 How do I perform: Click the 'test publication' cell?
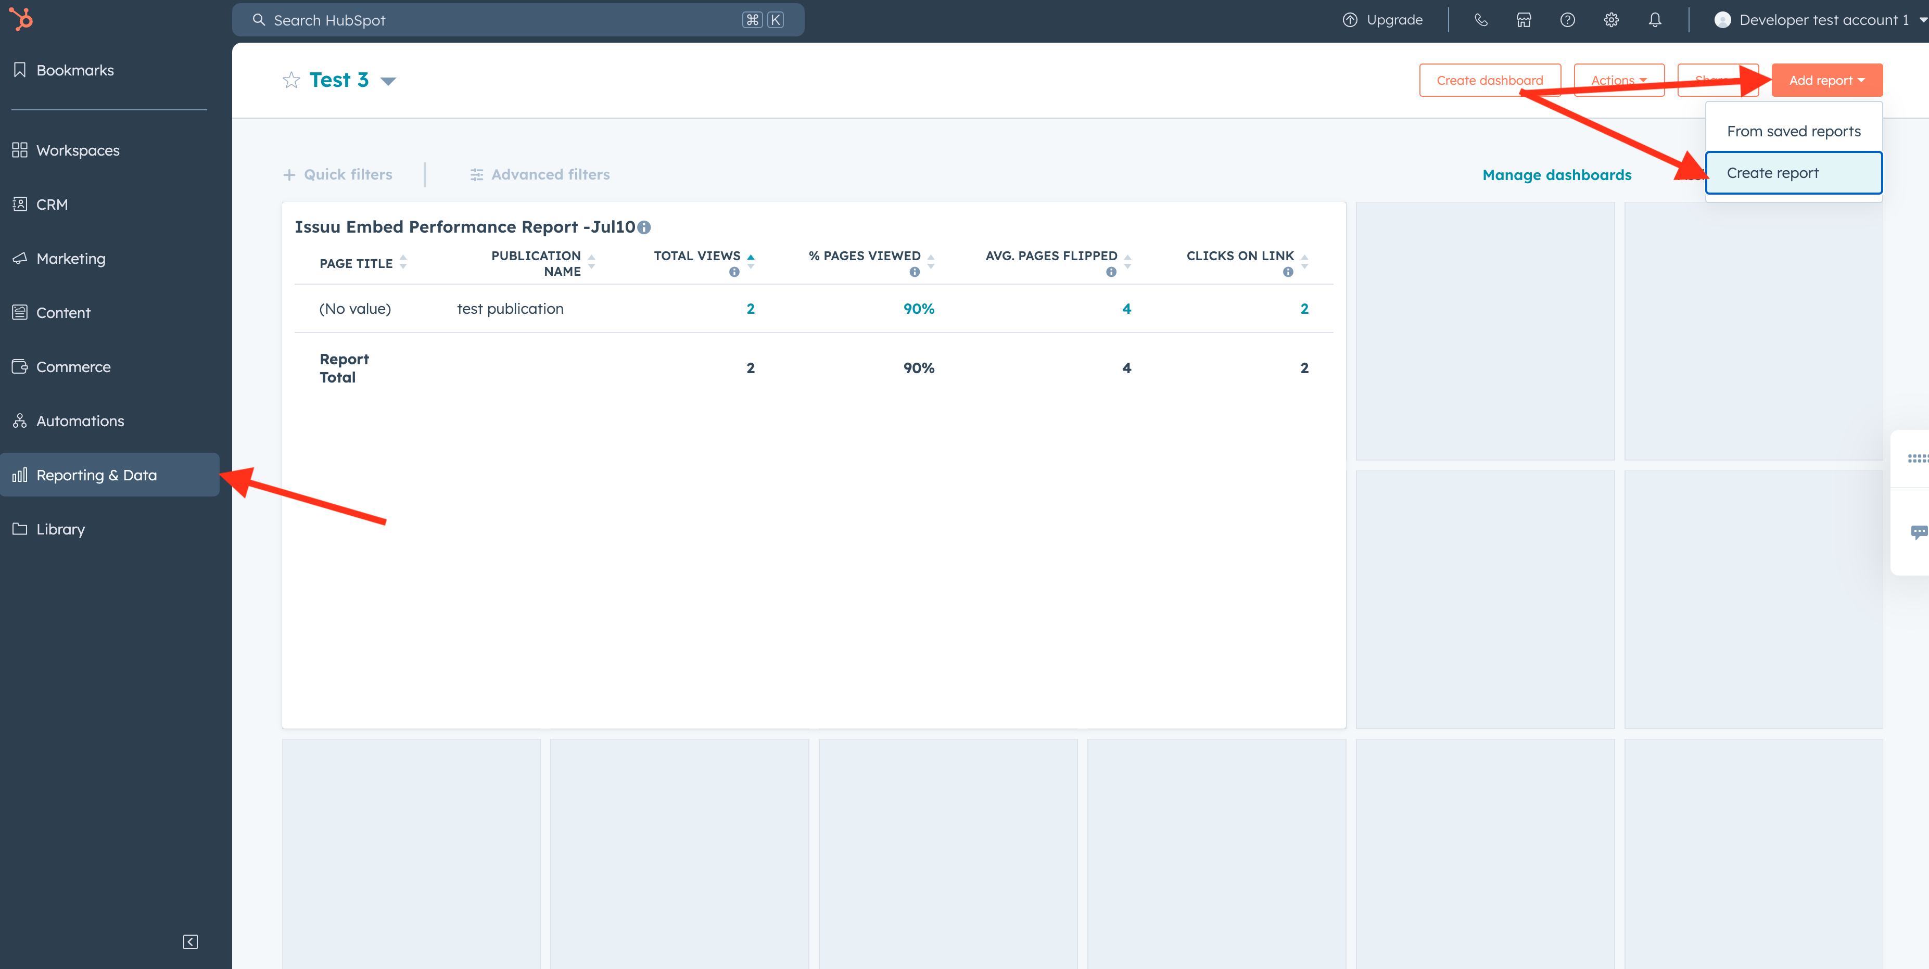[x=510, y=309]
